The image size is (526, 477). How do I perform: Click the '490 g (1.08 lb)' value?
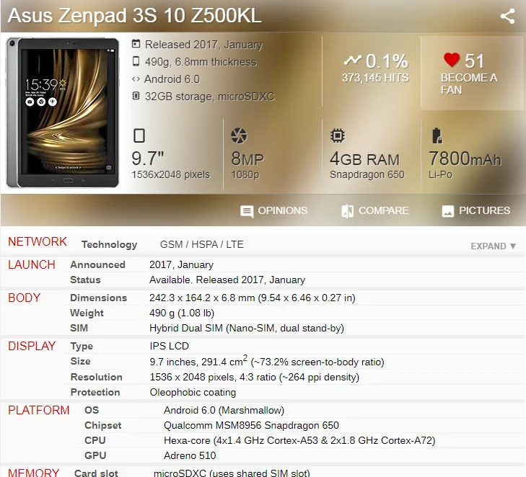(182, 313)
